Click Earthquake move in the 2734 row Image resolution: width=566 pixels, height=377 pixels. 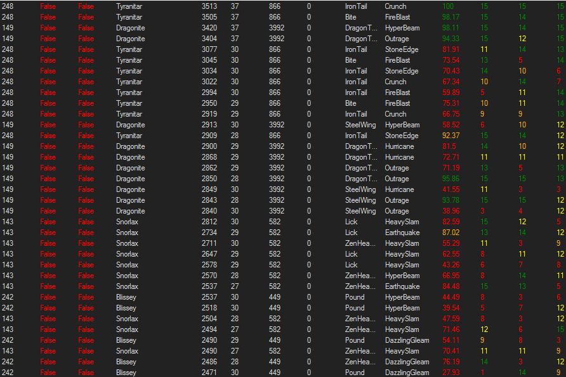[402, 233]
